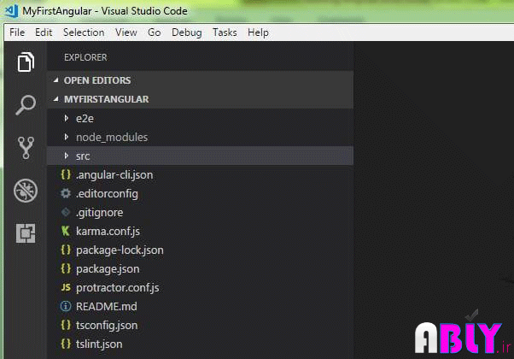
Task: Select the e2e folder name
Action: (x=85, y=119)
